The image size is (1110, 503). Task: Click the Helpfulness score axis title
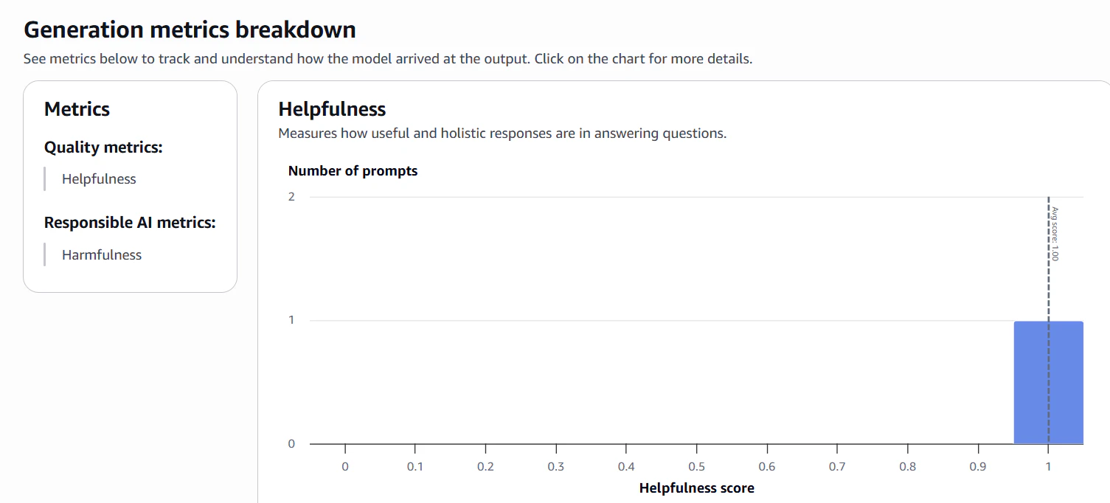tap(697, 488)
